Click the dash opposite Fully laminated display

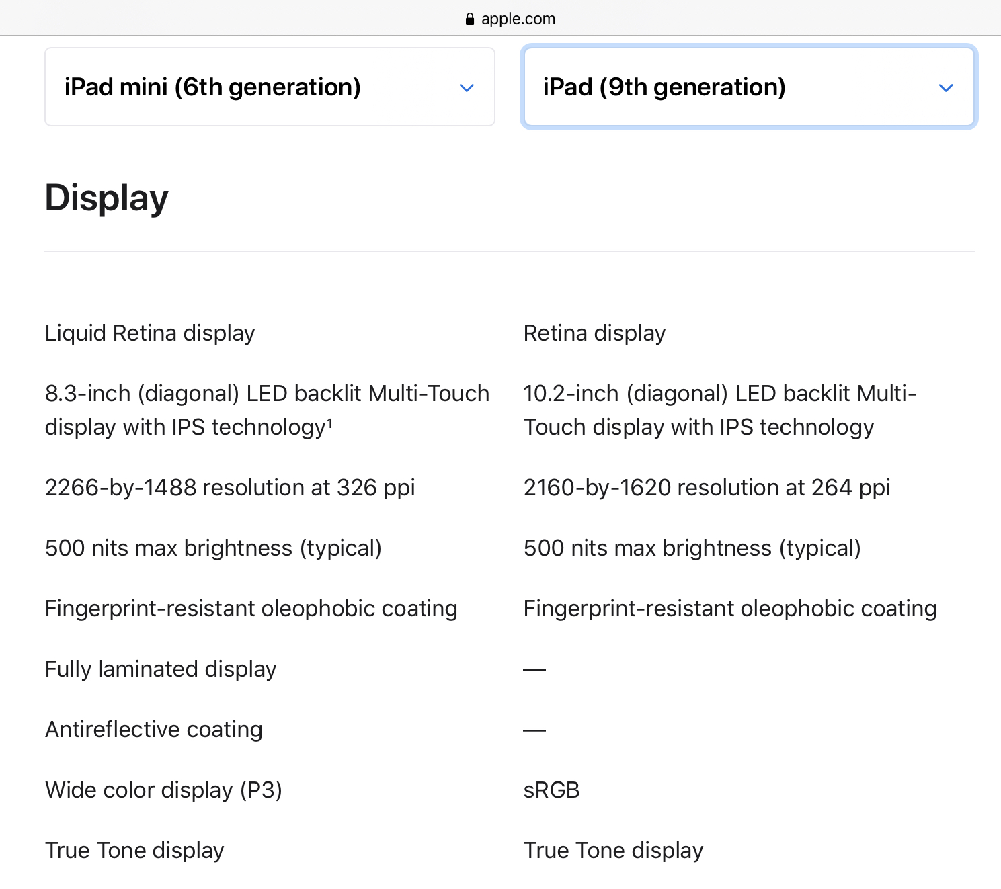534,670
